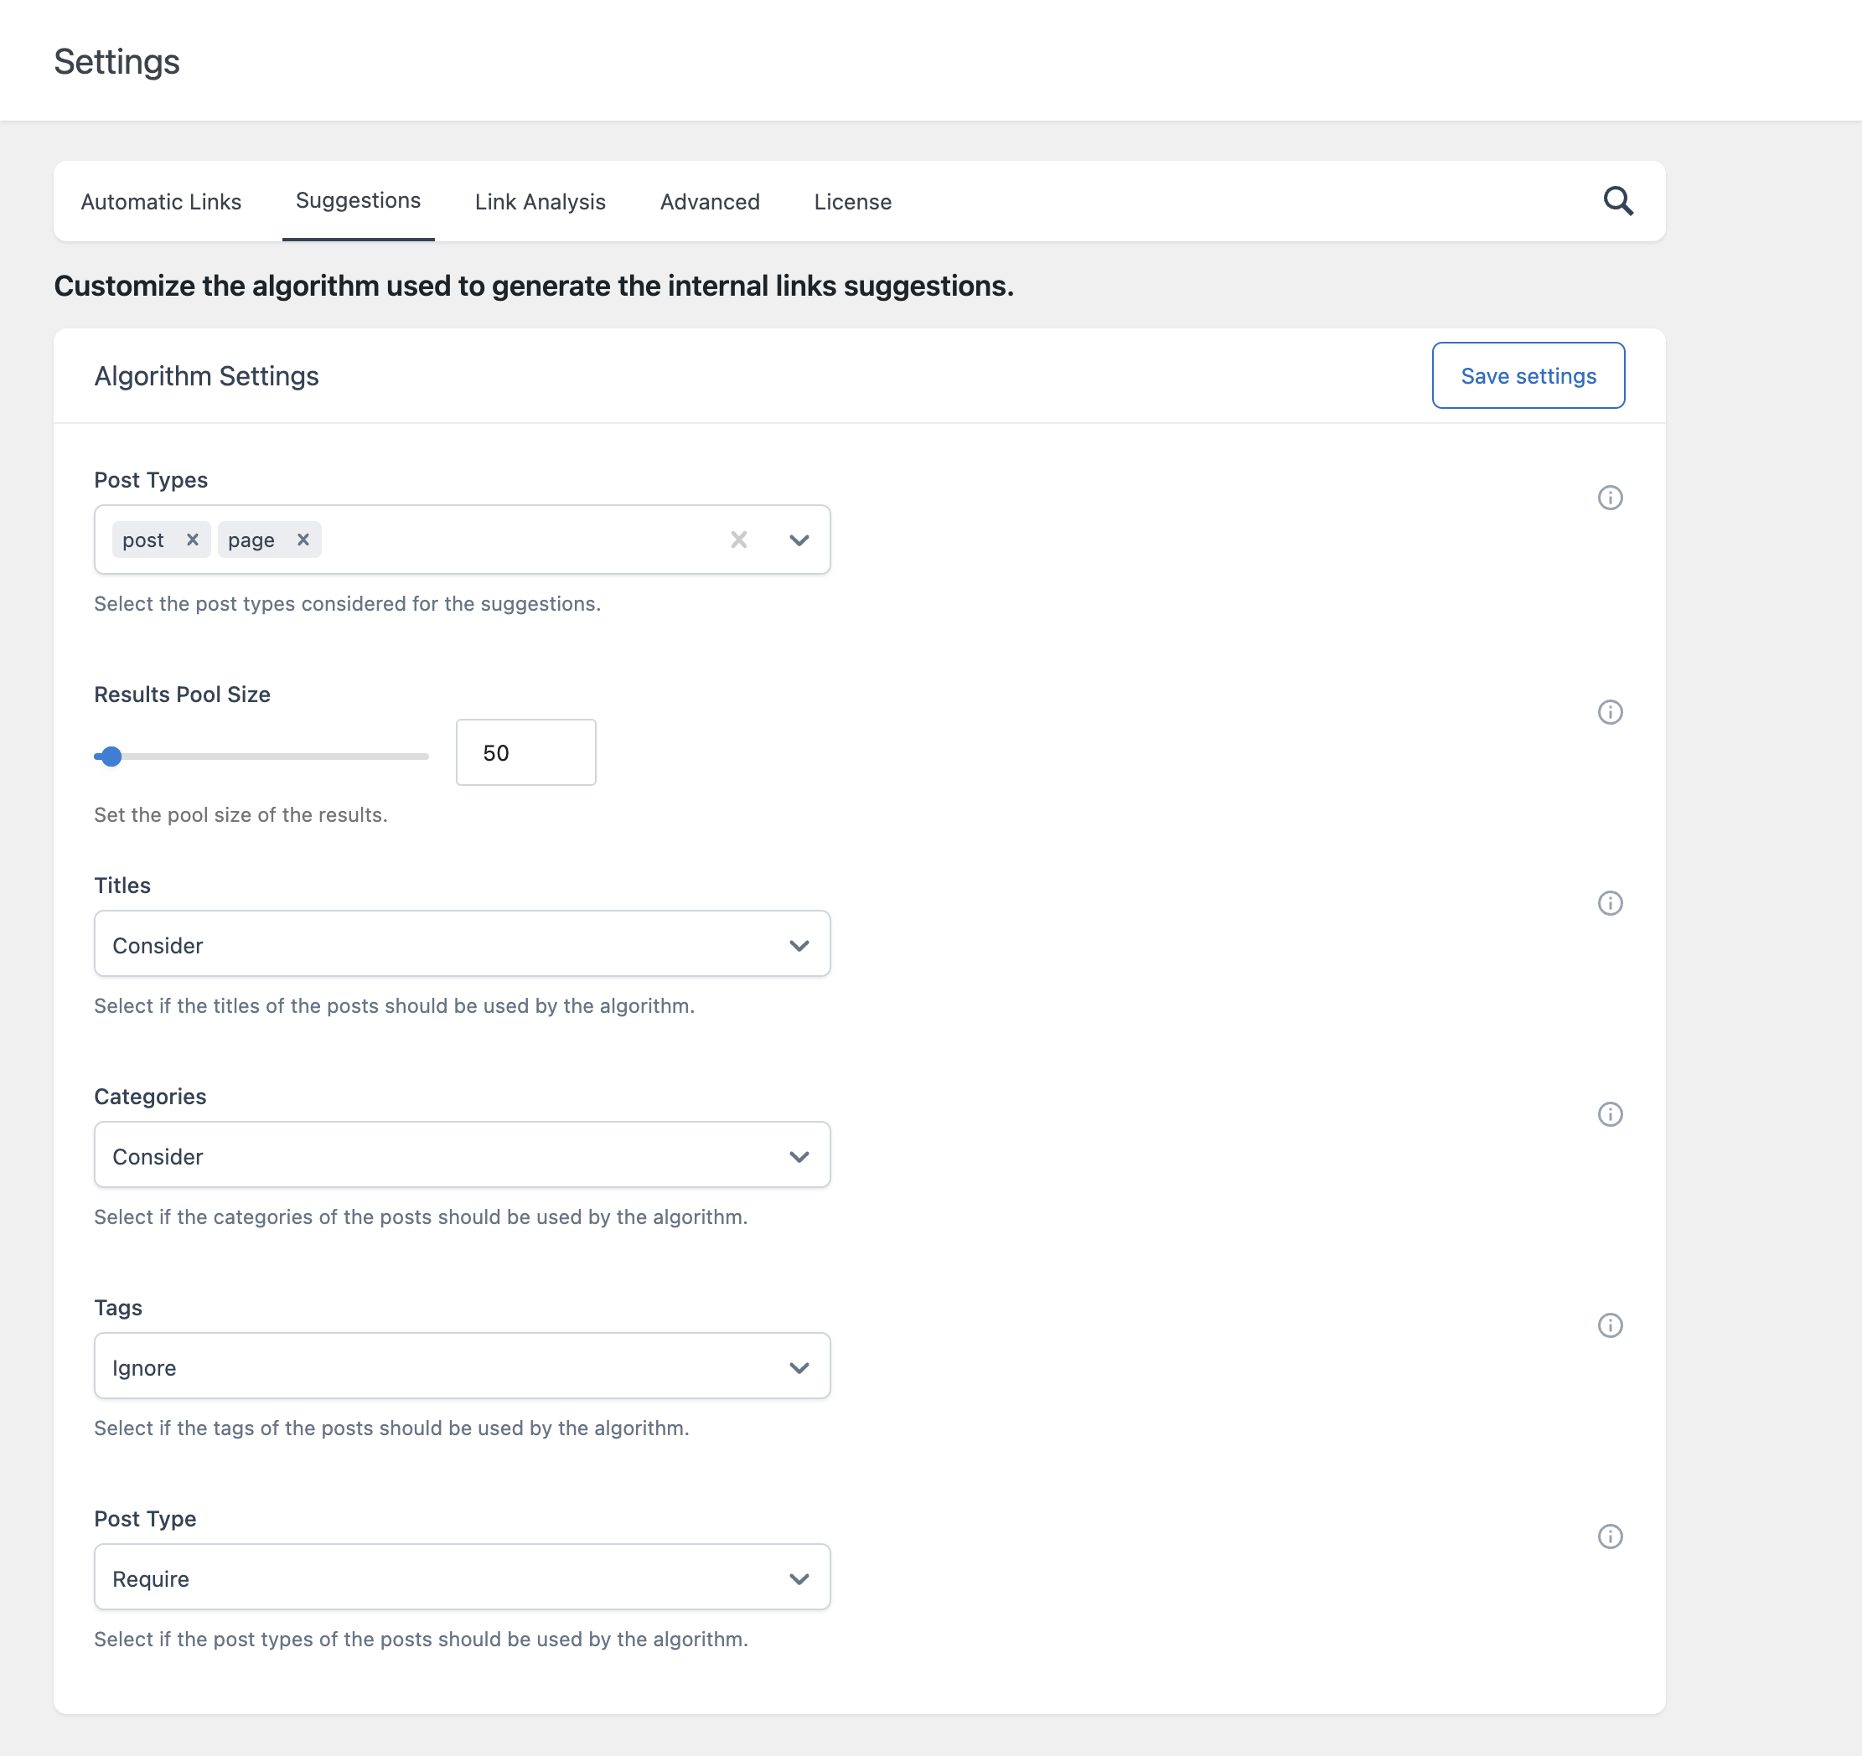The width and height of the screenshot is (1862, 1756).
Task: Click the Save settings button
Action: pos(1528,375)
